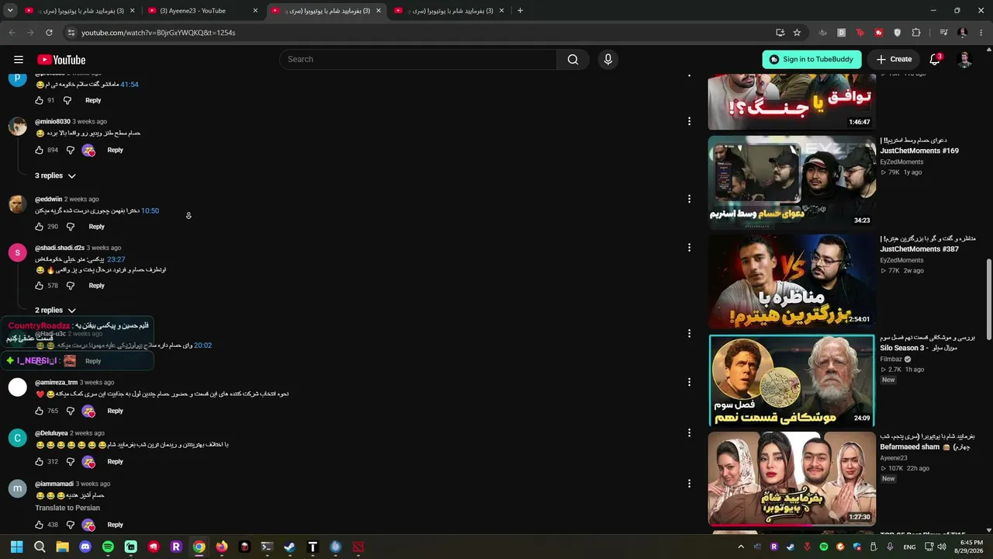Click the address bar URL
993x559 pixels.
pos(158,33)
